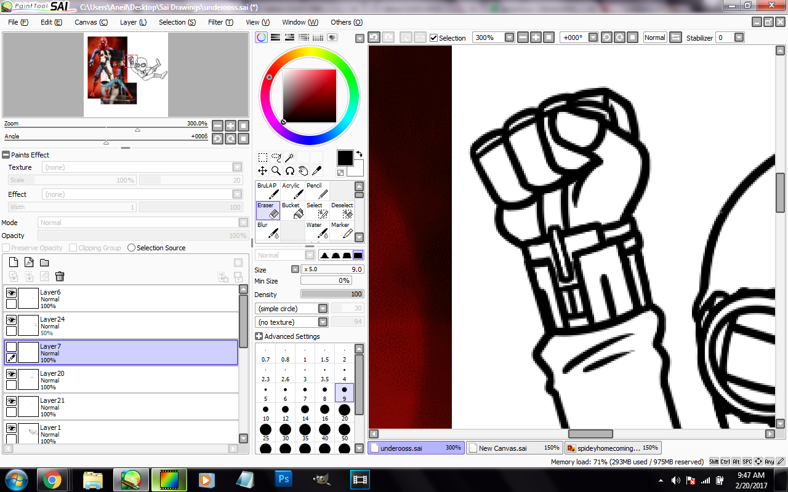Enable the Selection Source radio button

click(x=131, y=248)
